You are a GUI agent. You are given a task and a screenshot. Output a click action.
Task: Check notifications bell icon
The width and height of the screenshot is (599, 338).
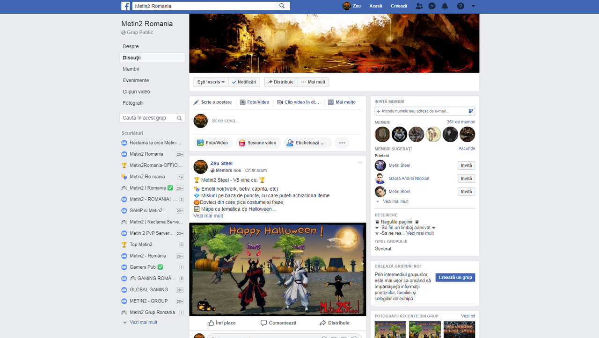tap(445, 6)
